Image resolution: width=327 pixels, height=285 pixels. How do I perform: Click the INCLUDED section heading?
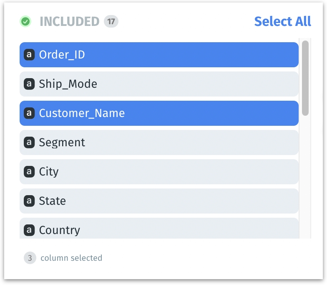click(69, 21)
